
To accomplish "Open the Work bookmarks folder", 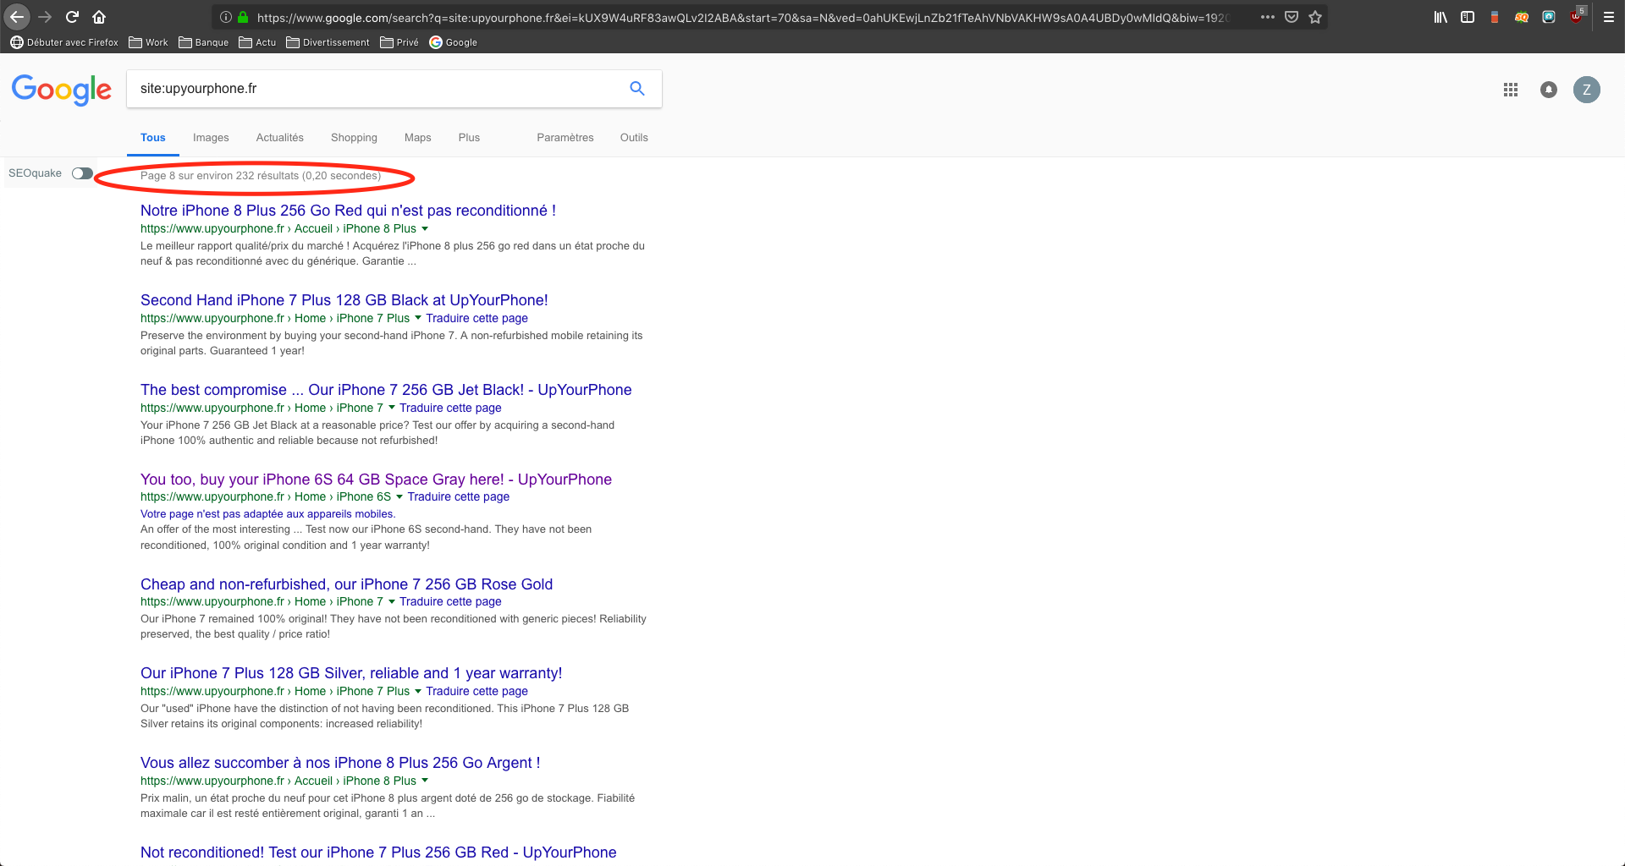I will 148,42.
